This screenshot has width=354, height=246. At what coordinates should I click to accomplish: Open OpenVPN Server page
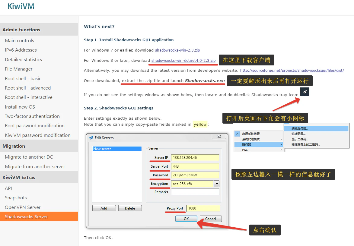coord(23,207)
